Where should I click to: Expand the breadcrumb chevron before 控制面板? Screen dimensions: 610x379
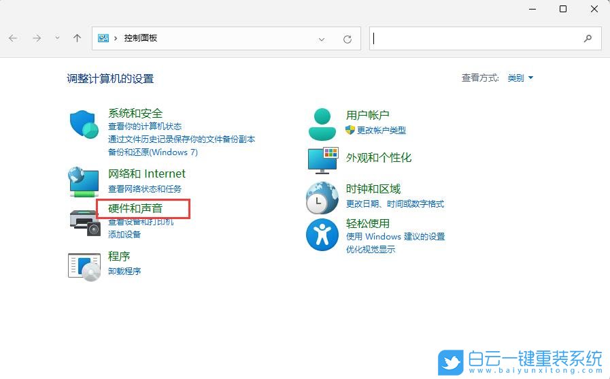116,38
